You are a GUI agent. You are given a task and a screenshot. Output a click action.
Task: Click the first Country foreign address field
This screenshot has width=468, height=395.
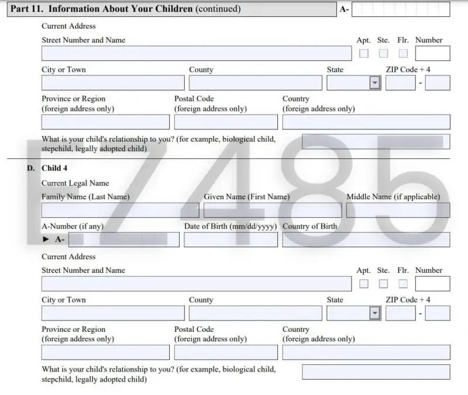(x=366, y=122)
